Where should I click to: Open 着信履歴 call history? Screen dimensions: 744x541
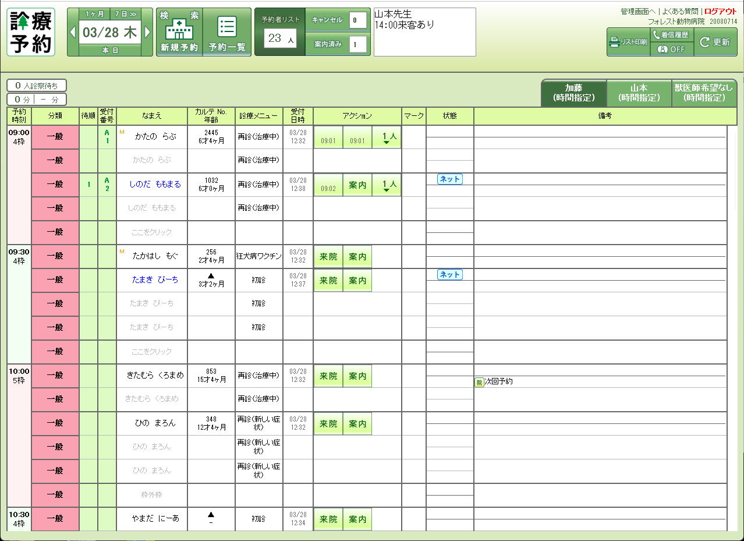[x=672, y=35]
